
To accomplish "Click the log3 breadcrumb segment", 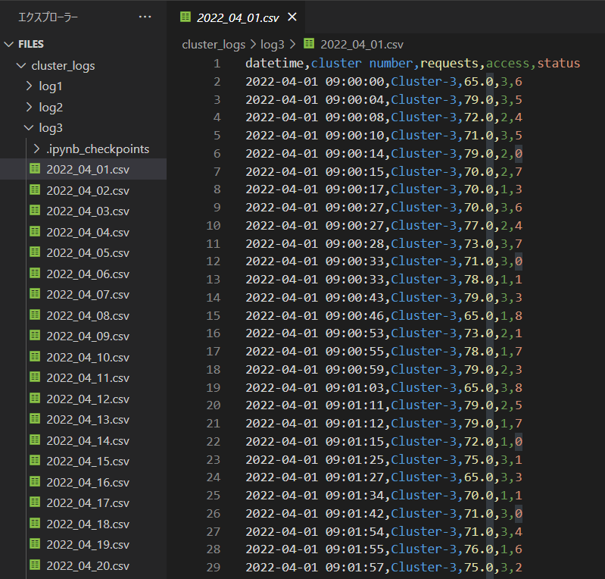I will (272, 45).
